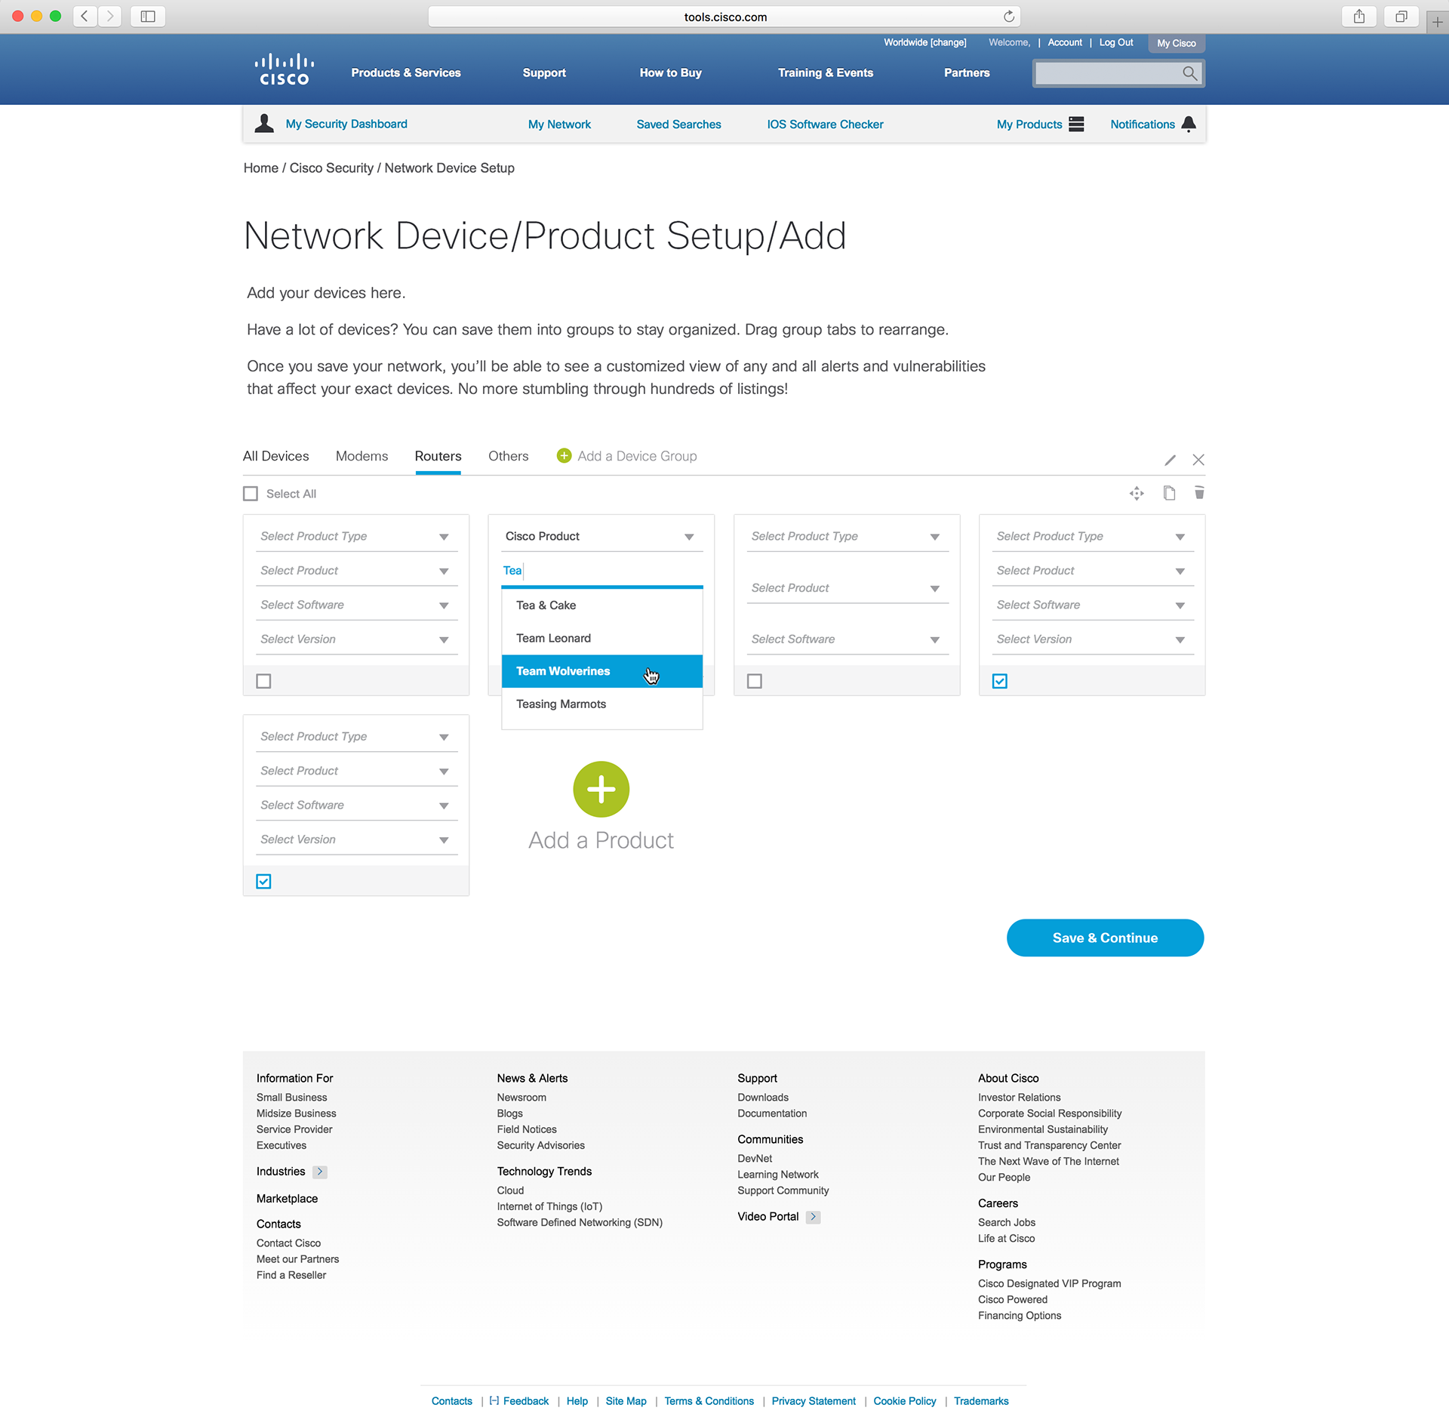Click the copy devices icon
This screenshot has width=1449, height=1423.
1169,493
